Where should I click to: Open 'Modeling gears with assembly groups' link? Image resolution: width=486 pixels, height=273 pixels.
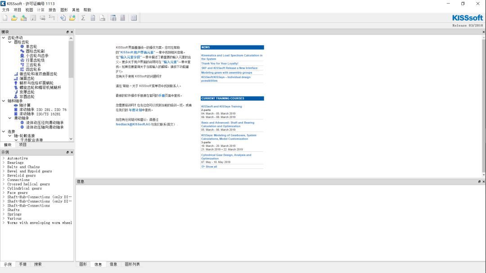pyautogui.click(x=226, y=73)
